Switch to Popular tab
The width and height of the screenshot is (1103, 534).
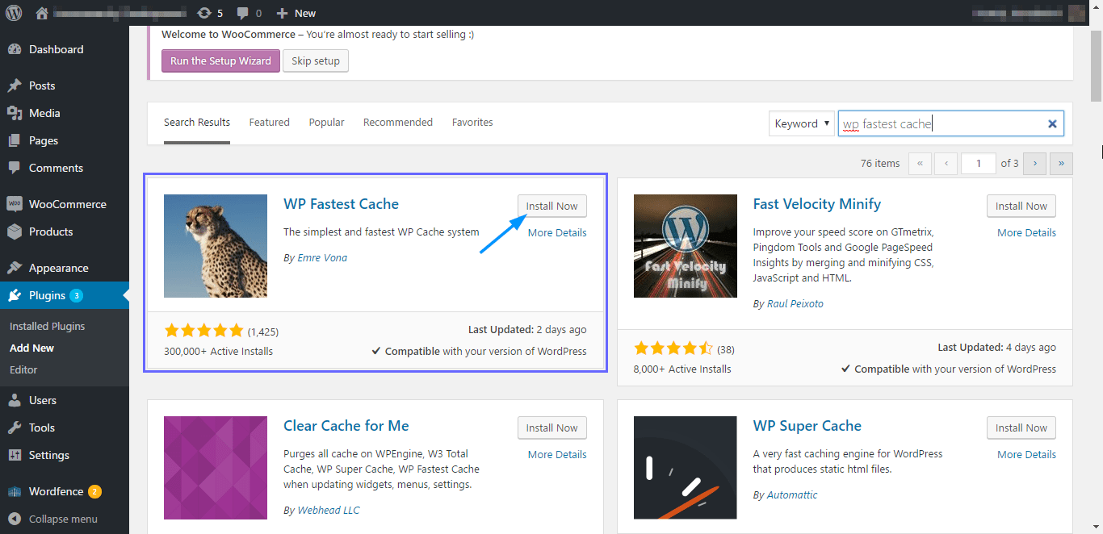(x=326, y=123)
